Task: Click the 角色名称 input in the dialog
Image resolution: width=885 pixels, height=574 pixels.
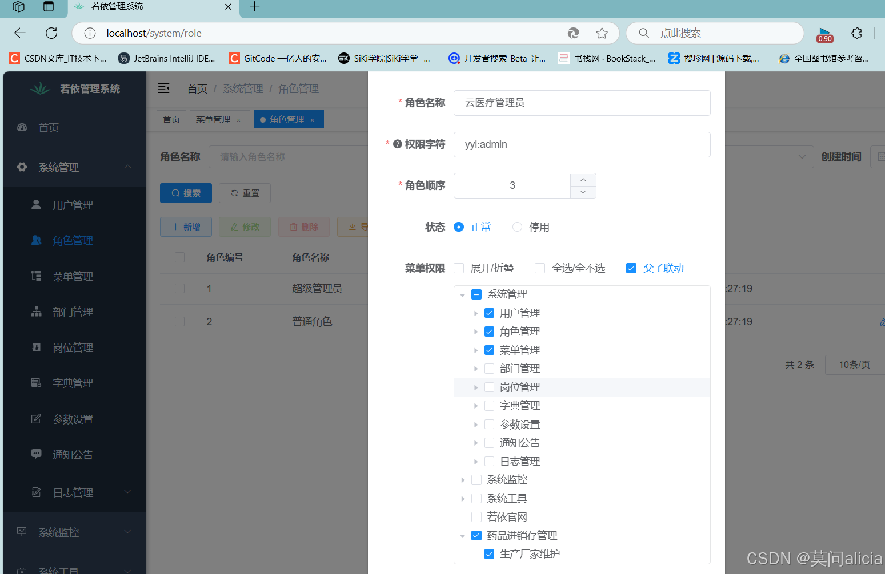Action: (582, 103)
